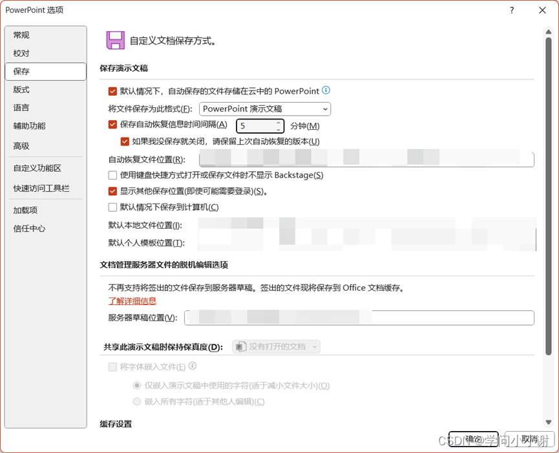The height and width of the screenshot is (453, 559).
Task: Open the 辅助功能 options category
Action: click(46, 126)
